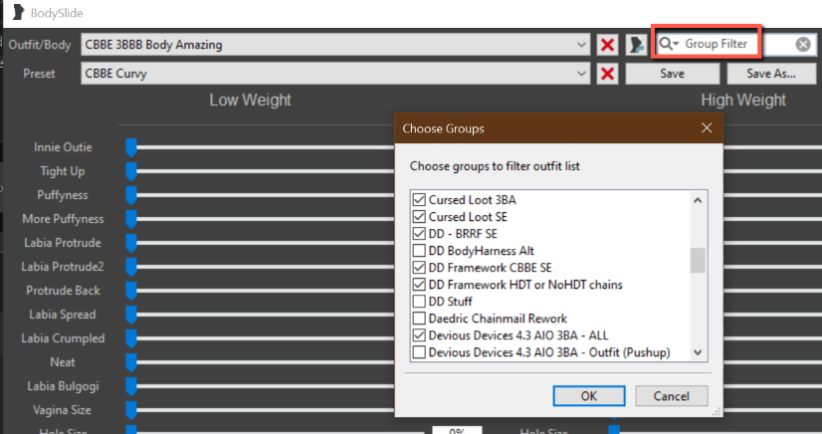Uncheck DD Framework HDT or NoHDT chains
This screenshot has width=822, height=434.
pyautogui.click(x=419, y=285)
